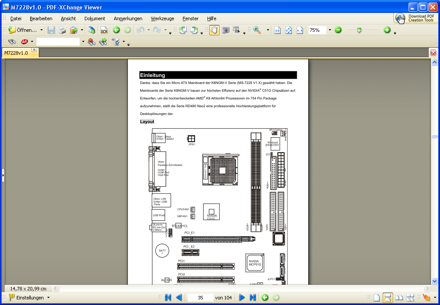Screen dimensions: 440x305
Task: Click the Redo arrow icon
Action: pos(157,30)
